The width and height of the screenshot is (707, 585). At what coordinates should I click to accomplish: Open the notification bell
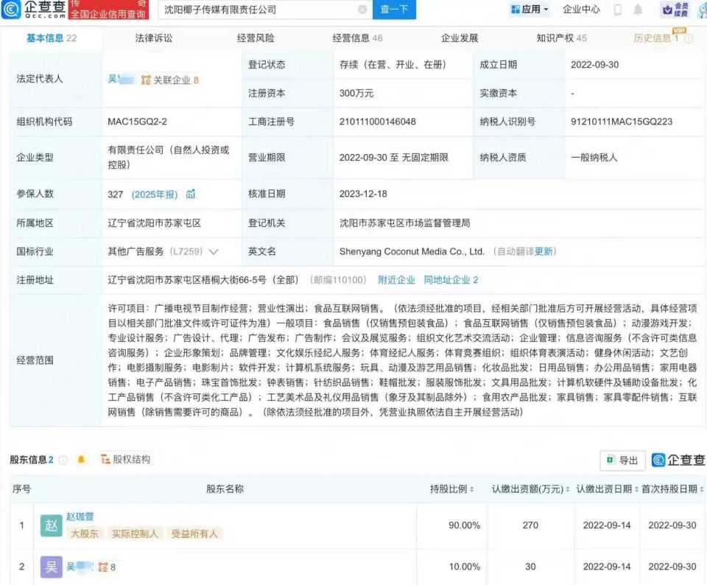tap(638, 10)
